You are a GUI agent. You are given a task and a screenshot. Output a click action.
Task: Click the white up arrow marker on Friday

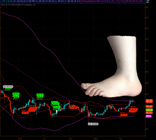point(57,111)
